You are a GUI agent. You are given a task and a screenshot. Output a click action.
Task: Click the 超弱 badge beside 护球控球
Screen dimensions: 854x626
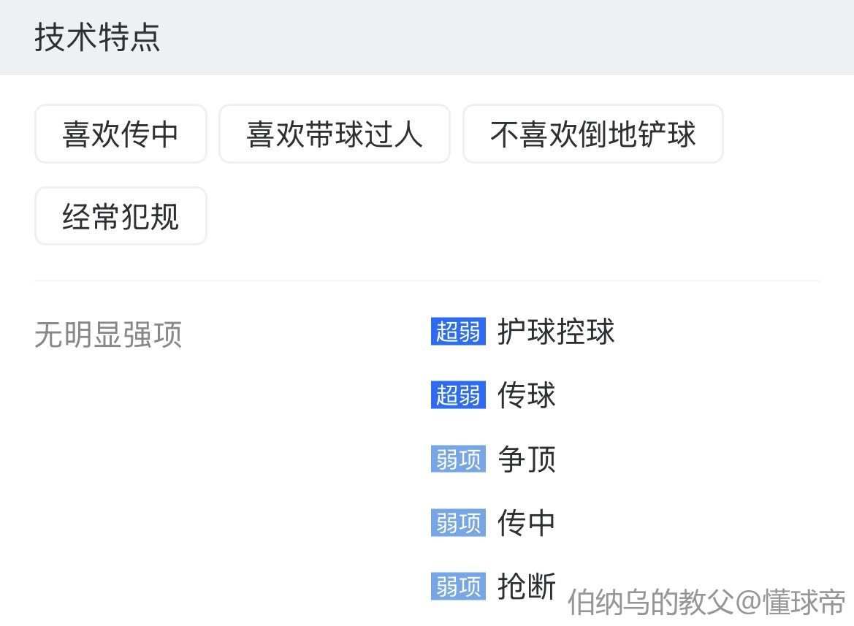pyautogui.click(x=458, y=332)
